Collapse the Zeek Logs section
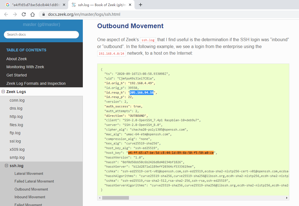Screen dimensions: 299x206 [3, 92]
